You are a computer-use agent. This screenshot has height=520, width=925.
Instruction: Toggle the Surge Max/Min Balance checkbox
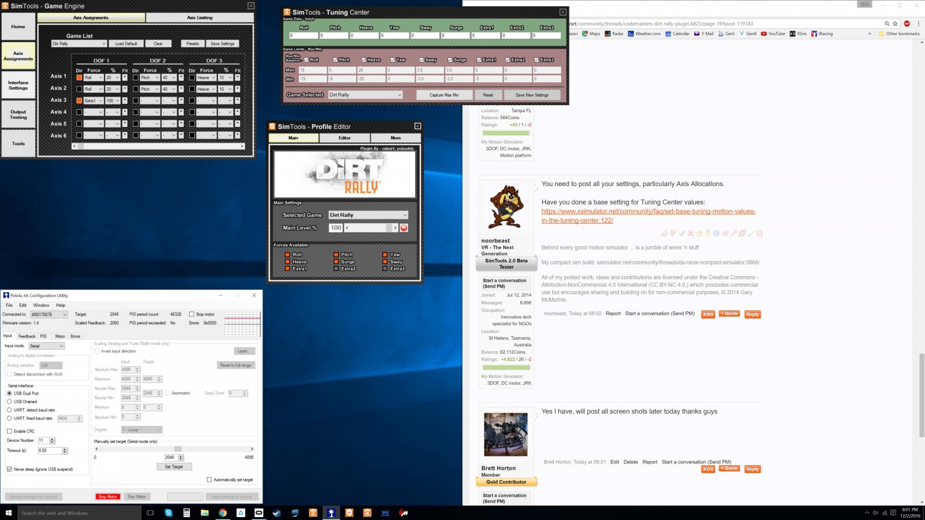coord(450,60)
